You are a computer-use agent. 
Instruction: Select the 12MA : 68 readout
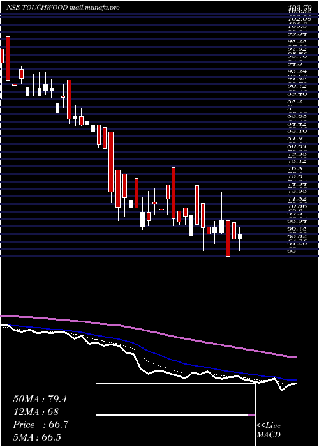click(36, 412)
